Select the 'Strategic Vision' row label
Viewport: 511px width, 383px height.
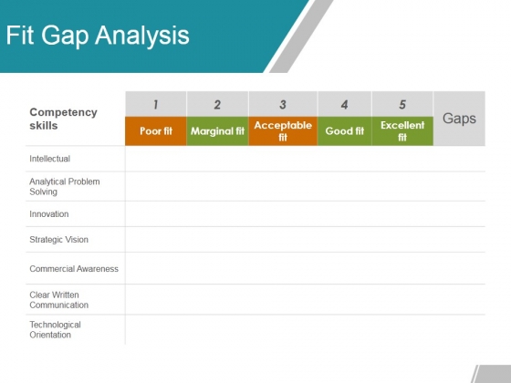click(x=58, y=240)
